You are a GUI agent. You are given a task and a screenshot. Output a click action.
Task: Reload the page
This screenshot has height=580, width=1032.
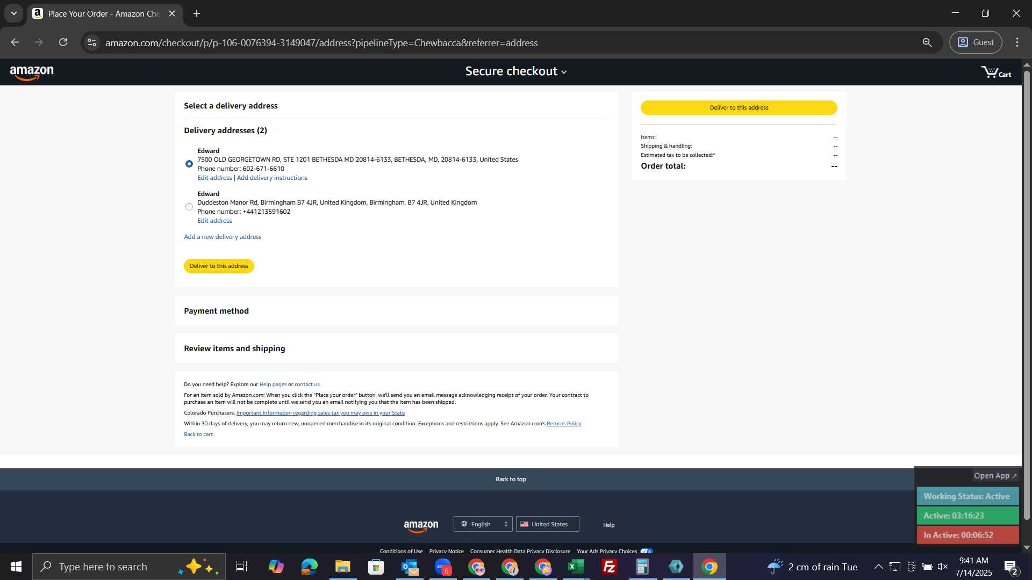pos(63,42)
